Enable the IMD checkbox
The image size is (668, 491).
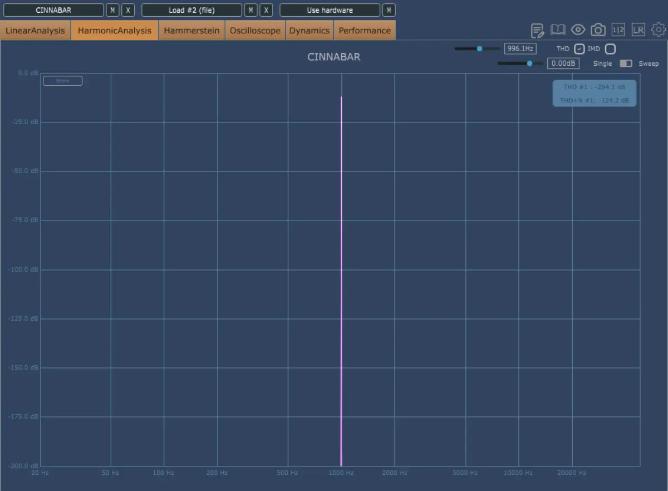click(x=610, y=49)
